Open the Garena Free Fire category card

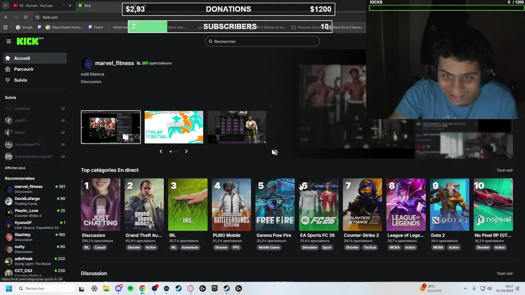click(x=275, y=204)
